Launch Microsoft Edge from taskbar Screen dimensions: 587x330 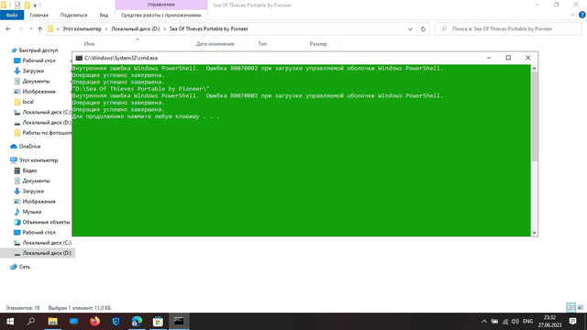[137, 321]
